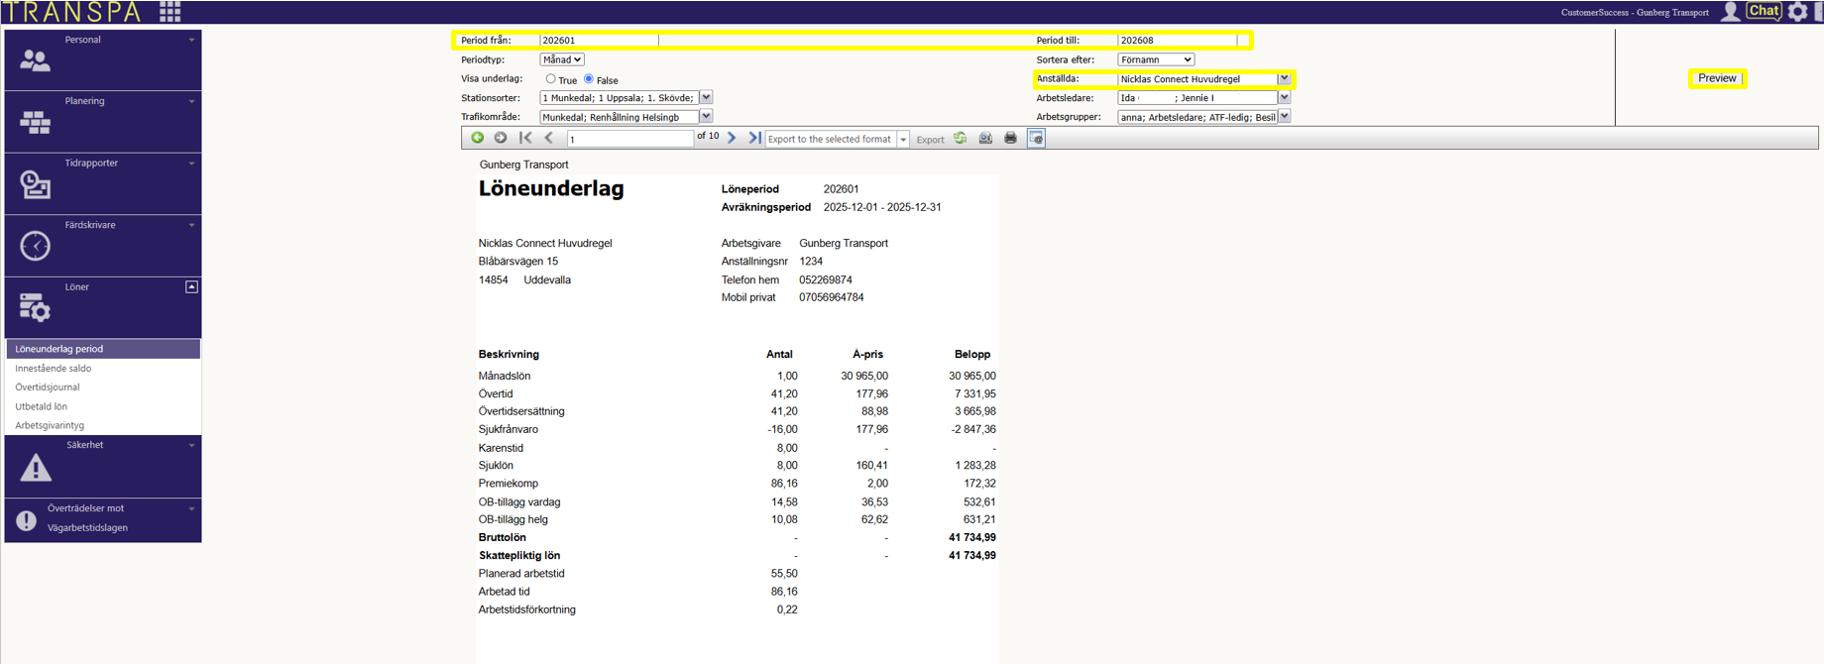Go back with green arrow report icon
This screenshot has width=1824, height=664.
click(x=477, y=138)
